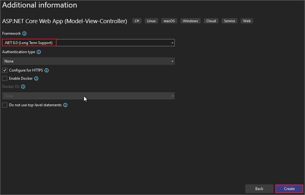Viewport: 305px width, 195px height.
Task: Click the Back button
Action: point(259,189)
